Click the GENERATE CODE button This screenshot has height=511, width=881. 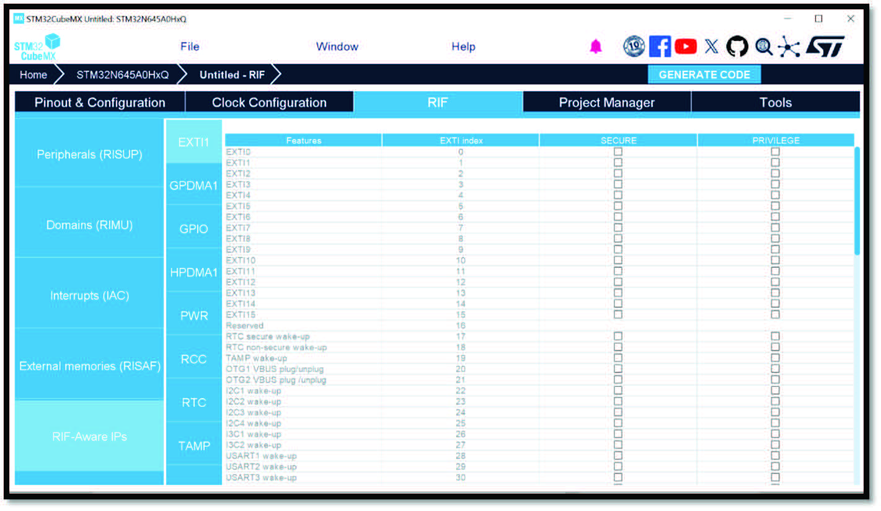point(704,74)
